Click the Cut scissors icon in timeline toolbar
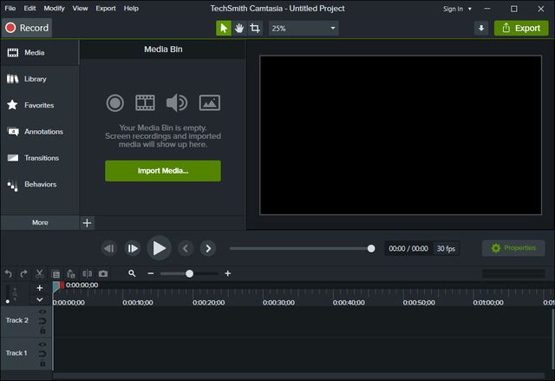This screenshot has width=555, height=381. click(40, 273)
